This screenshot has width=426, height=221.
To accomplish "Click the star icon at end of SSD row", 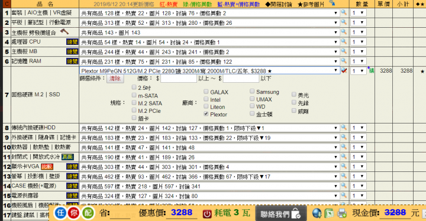I will [x=422, y=71].
